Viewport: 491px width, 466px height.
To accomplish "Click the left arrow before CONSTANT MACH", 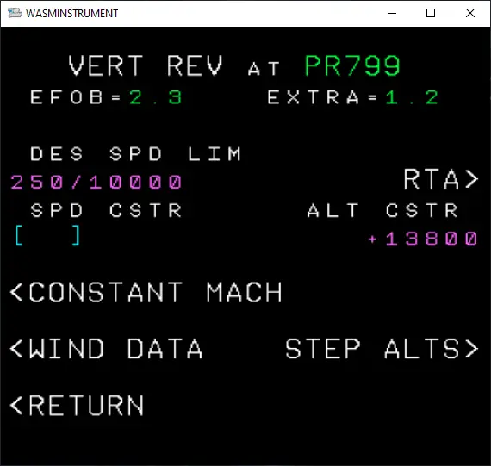I will 16,292.
